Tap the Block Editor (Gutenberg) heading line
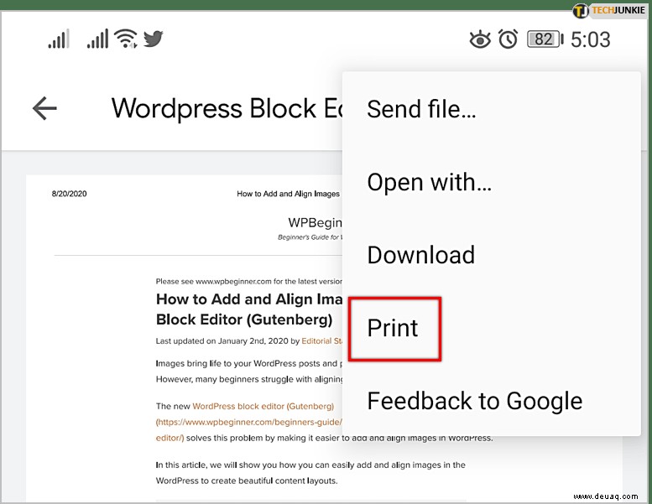The image size is (652, 504). click(x=244, y=320)
